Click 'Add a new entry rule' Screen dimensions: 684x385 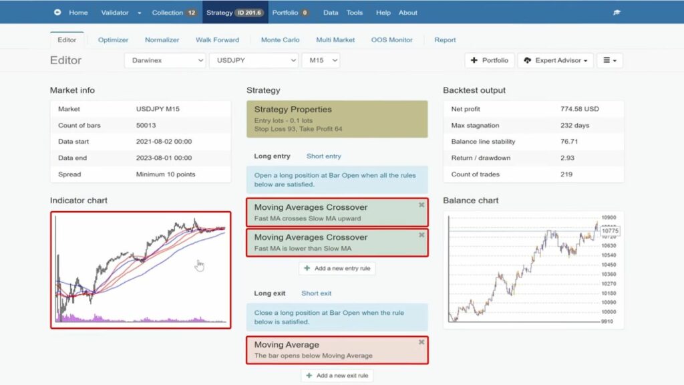[337, 268]
